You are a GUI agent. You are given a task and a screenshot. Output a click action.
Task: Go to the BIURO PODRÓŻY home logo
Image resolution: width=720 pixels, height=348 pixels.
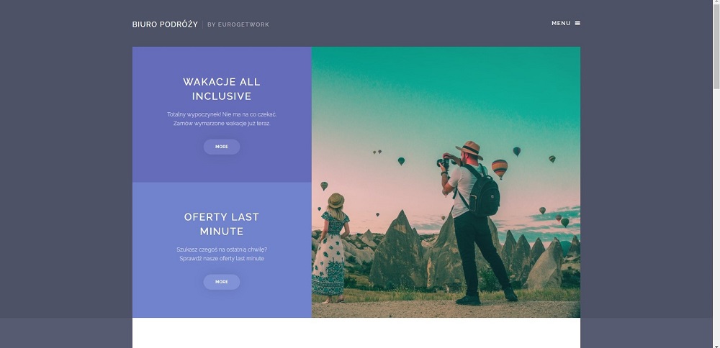point(165,24)
